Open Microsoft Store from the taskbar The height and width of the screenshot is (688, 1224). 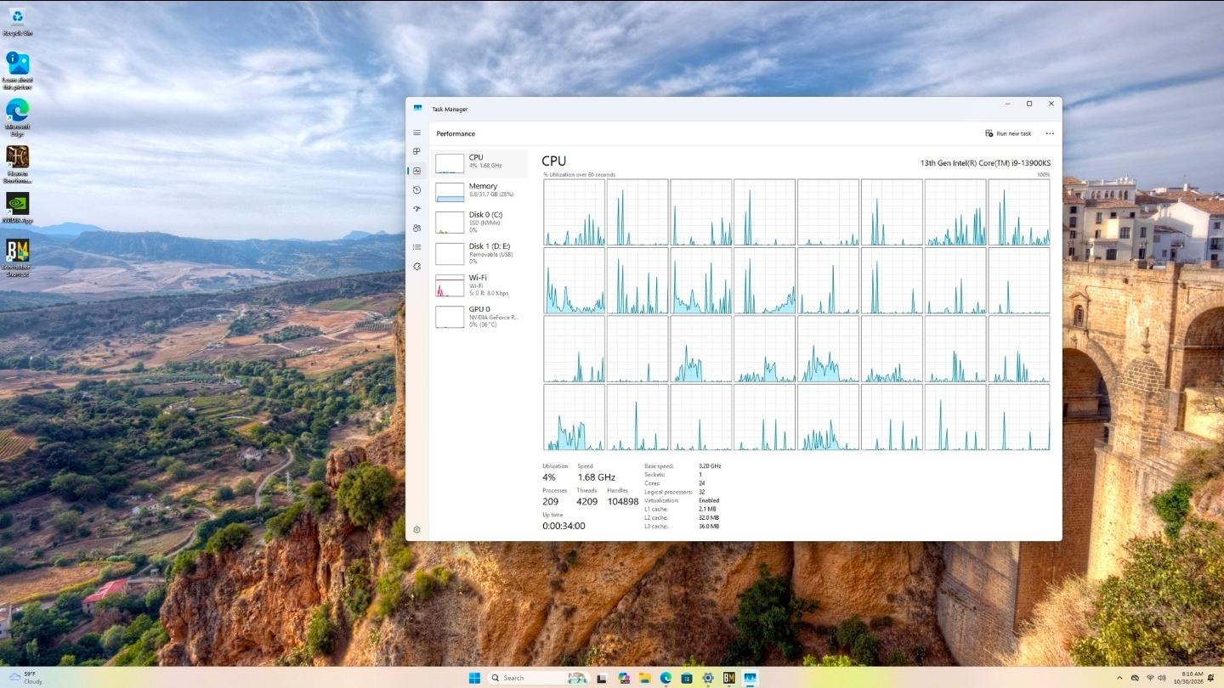click(687, 678)
